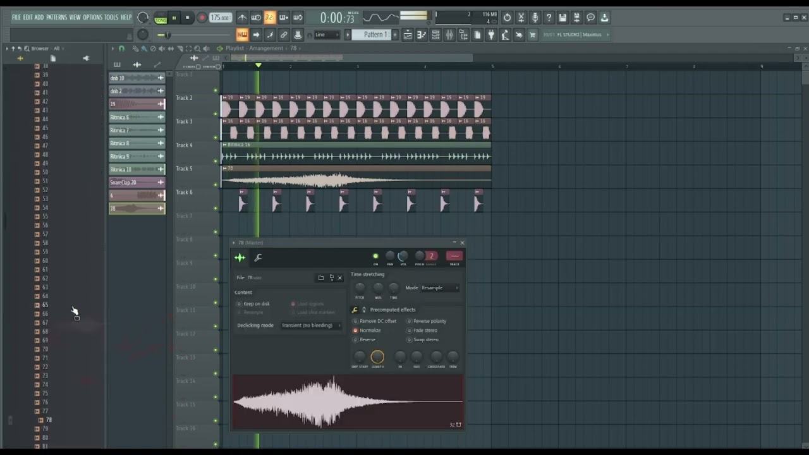Open the TOOLS menu
The image size is (809, 455).
point(111,17)
